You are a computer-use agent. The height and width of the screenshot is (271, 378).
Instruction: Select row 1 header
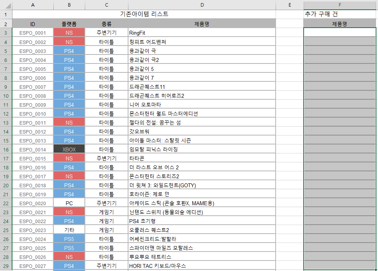point(6,14)
